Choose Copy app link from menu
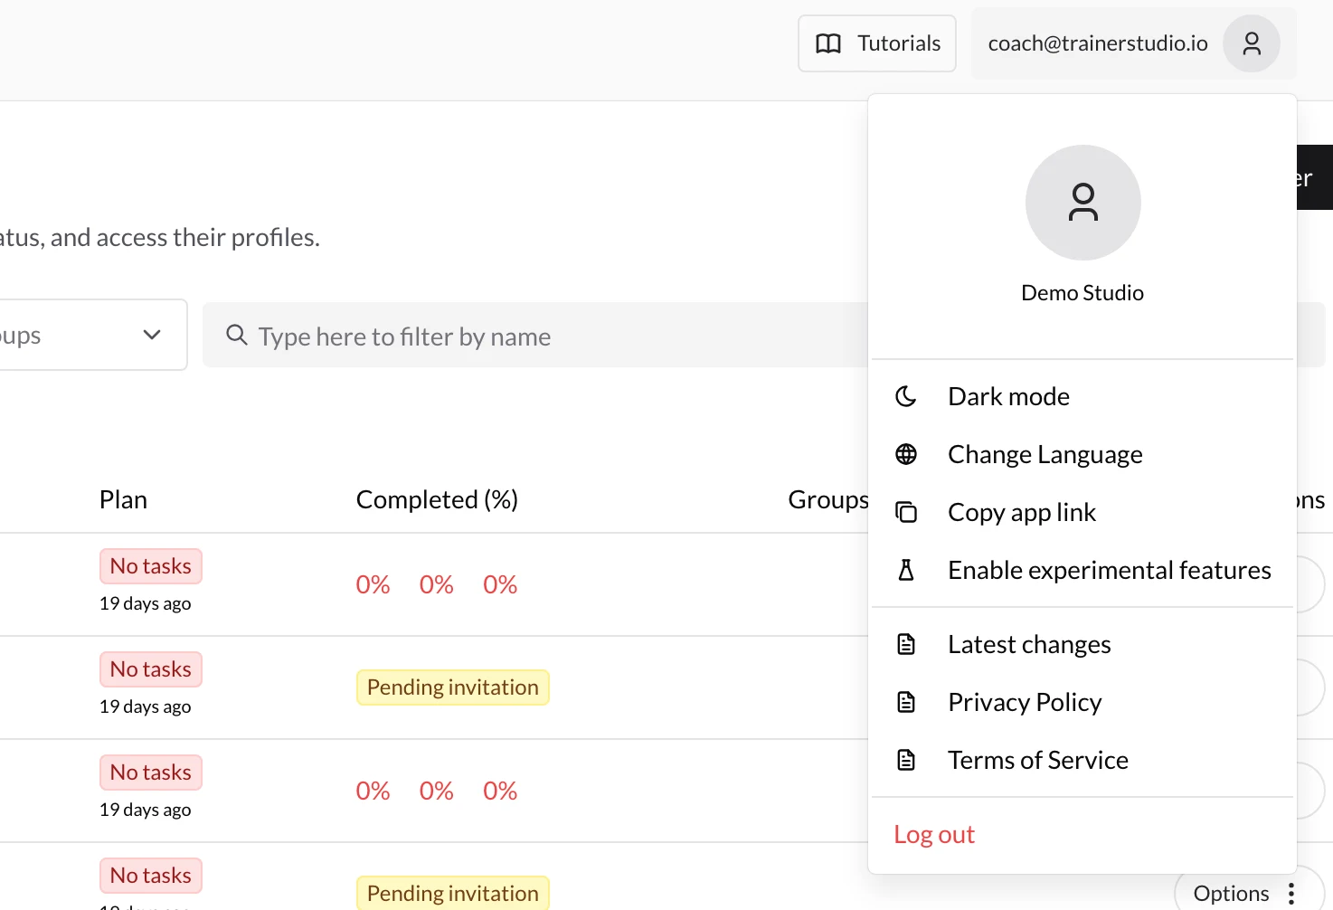1333x910 pixels. pos(1082,512)
